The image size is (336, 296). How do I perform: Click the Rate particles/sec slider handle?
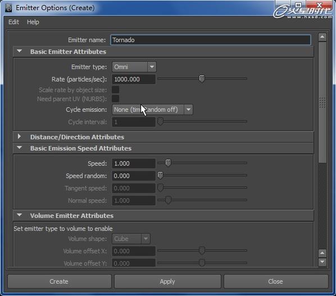[202, 79]
